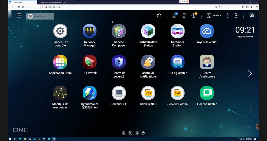Launch Container Station
This screenshot has width=267, height=141.
click(177, 31)
